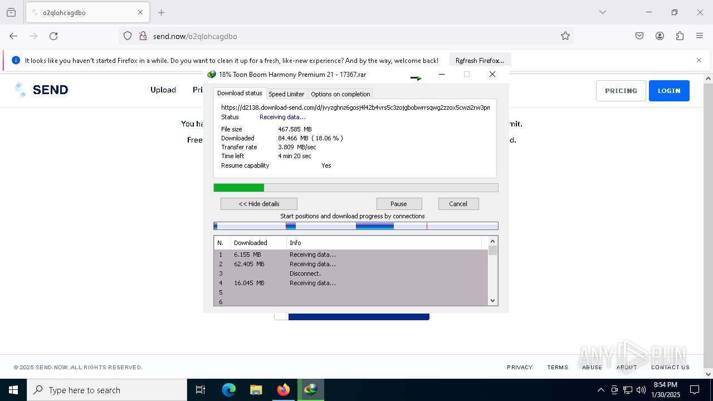Viewport: 713px width, 401px height.
Task: Pause the download
Action: pos(399,204)
